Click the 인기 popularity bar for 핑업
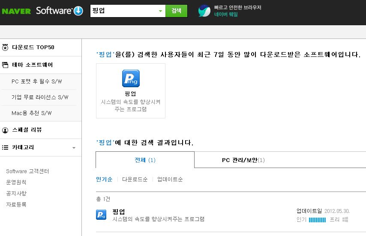The height and width of the screenshot is (236, 366). (x=317, y=220)
